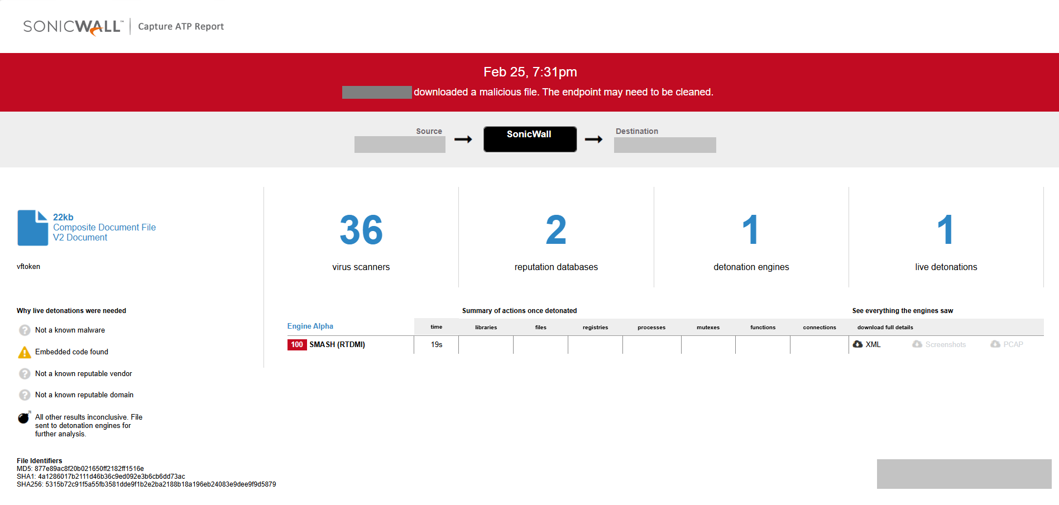Click the registries column header
1059x505 pixels.
click(x=596, y=328)
